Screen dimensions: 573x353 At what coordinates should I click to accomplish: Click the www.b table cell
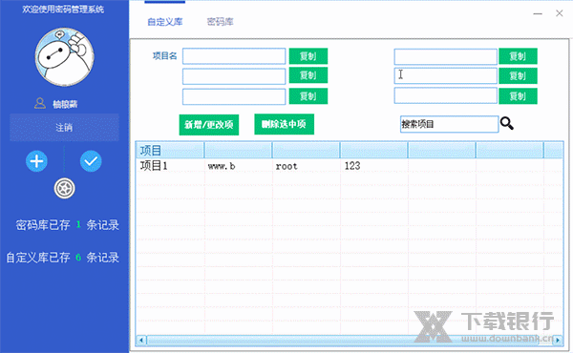pyautogui.click(x=238, y=166)
